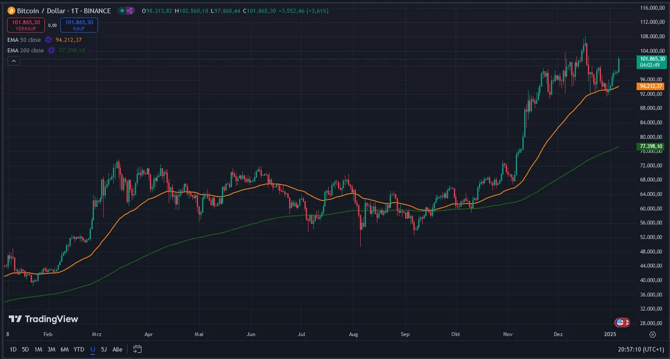Screen dimensions: 670x359
Task: Select the 5J time range
Action: point(104,349)
